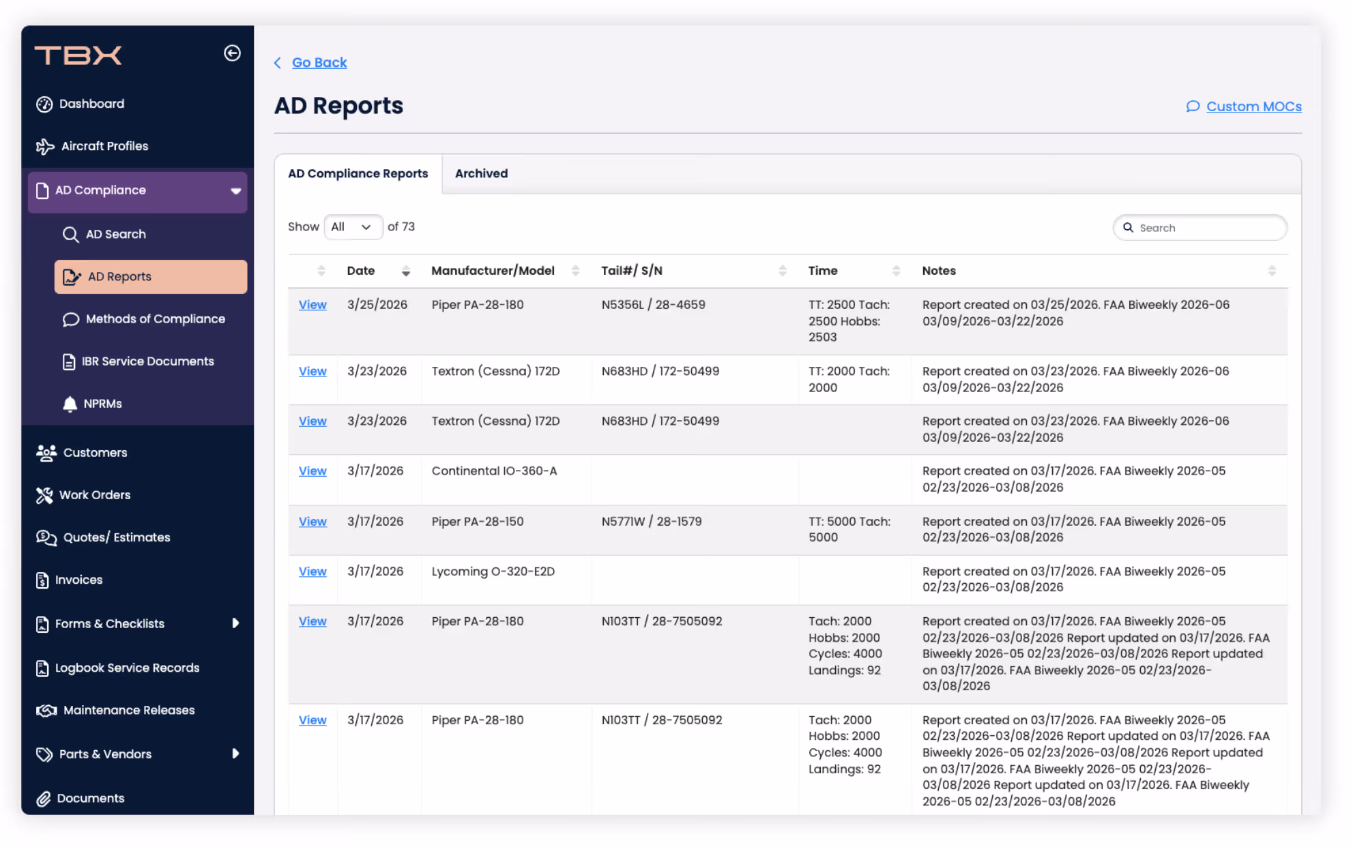Sort using the first column arrows
This screenshot has width=1351, height=847.
click(x=321, y=271)
